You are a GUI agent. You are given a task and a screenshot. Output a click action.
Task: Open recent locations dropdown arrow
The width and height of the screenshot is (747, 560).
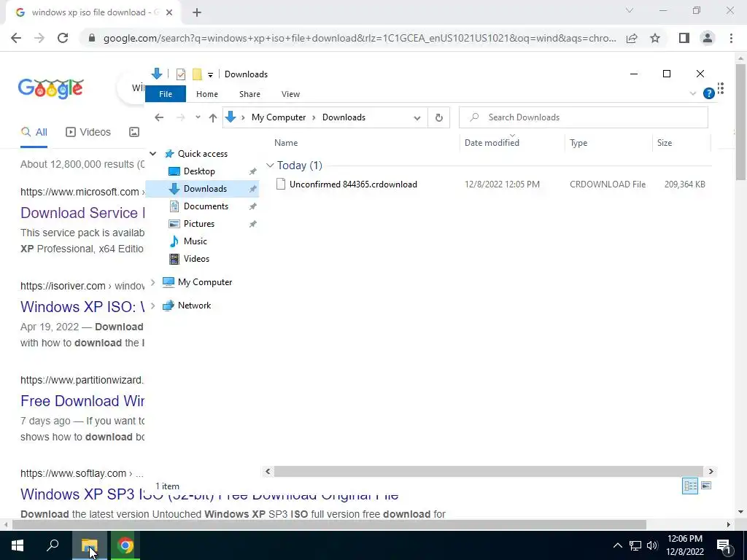pos(198,117)
